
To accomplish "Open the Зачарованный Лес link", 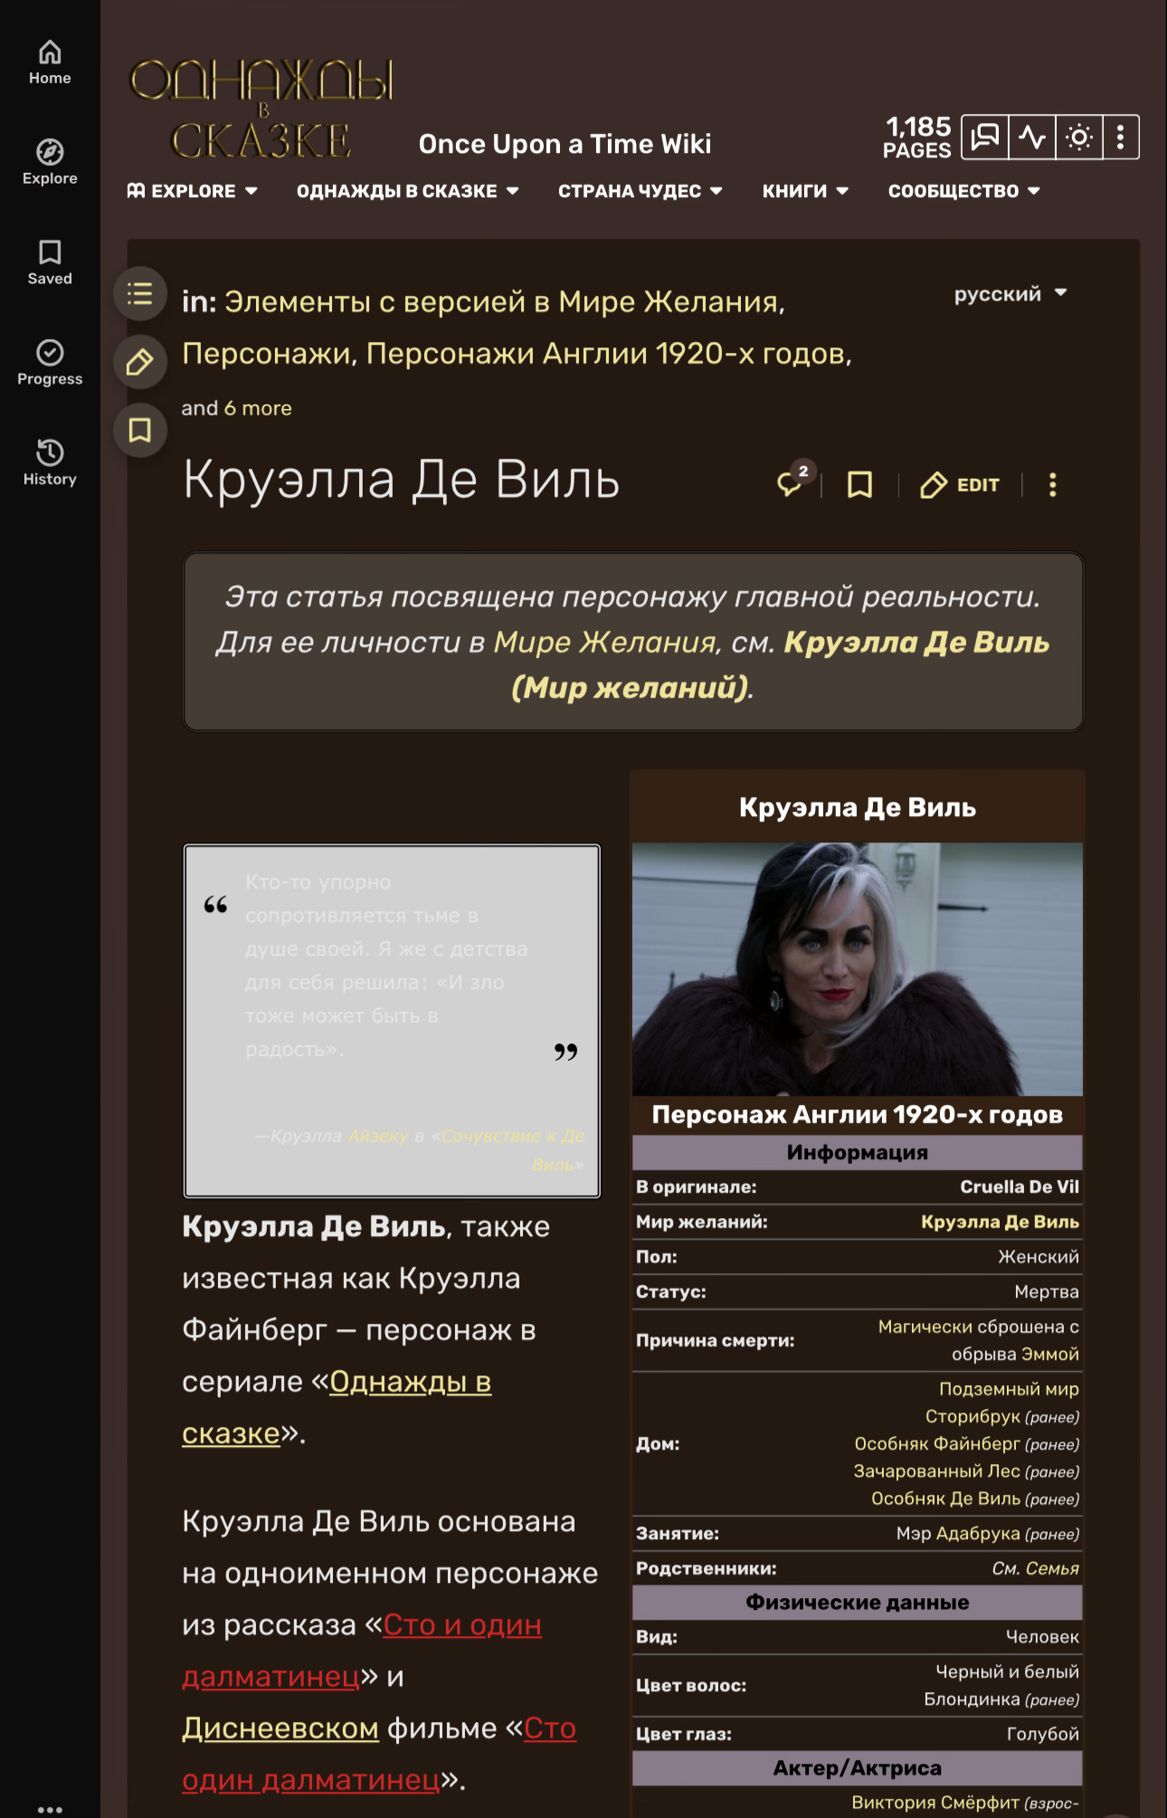I will 936,1471.
